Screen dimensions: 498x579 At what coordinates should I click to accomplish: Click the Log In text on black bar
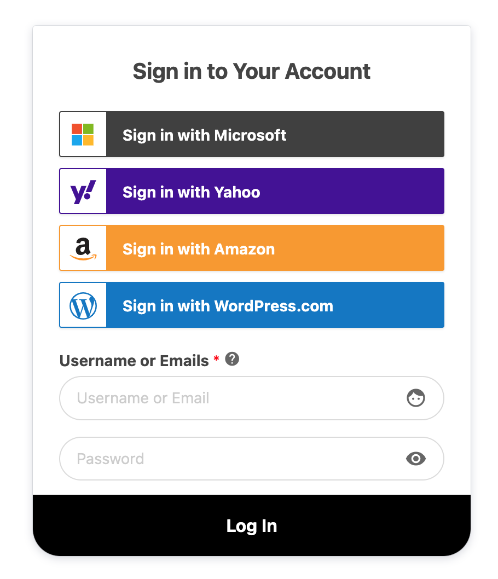252,526
